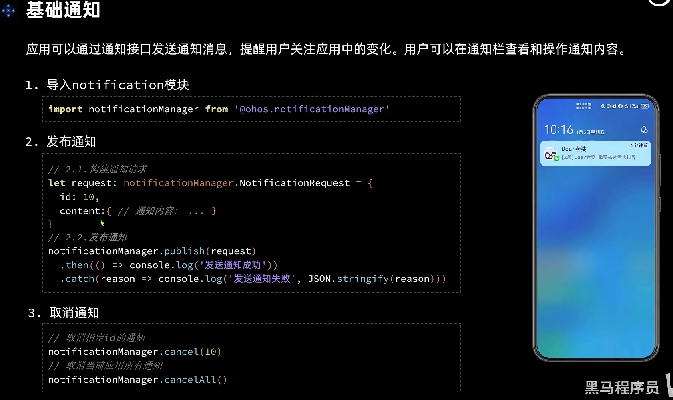Click the 1月5日星期五 date text
The height and width of the screenshot is (400, 673).
590,132
